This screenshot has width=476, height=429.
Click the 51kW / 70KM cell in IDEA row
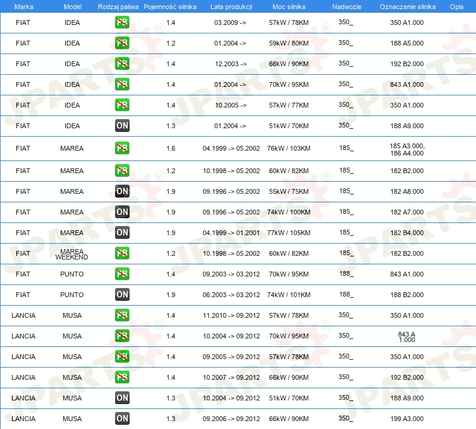(289, 126)
